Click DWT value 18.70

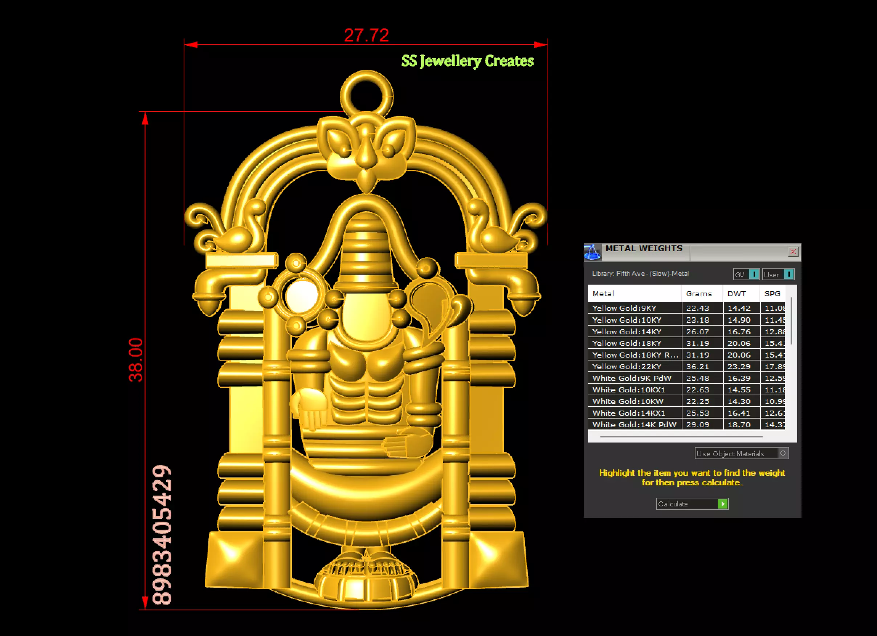click(x=739, y=424)
